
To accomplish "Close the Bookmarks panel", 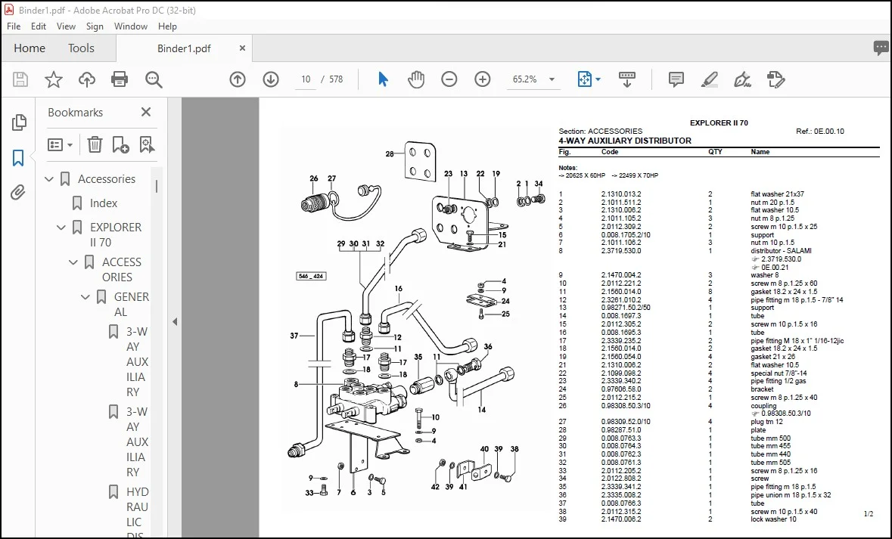I will (x=146, y=112).
